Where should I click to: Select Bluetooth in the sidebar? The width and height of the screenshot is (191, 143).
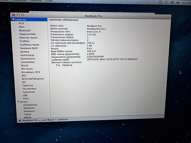pos(25,31)
